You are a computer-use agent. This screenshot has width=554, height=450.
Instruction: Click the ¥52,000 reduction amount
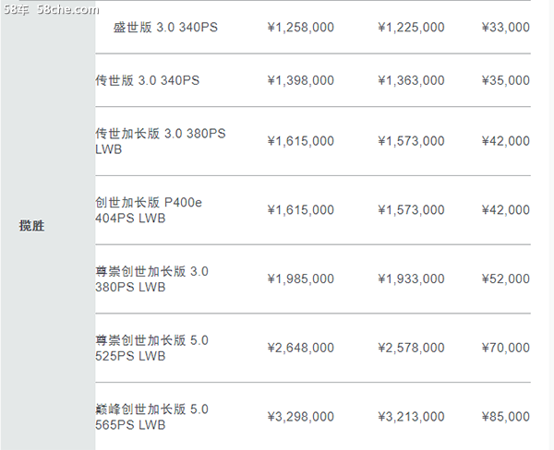point(506,278)
